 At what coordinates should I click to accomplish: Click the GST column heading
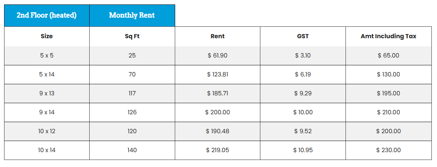303,36
